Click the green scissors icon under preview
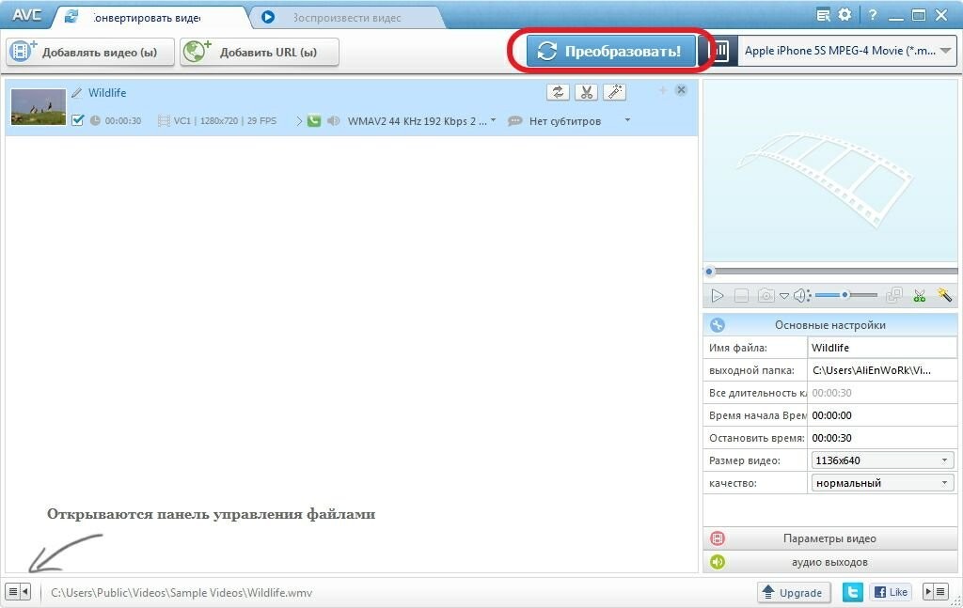This screenshot has width=963, height=608. coord(920,295)
